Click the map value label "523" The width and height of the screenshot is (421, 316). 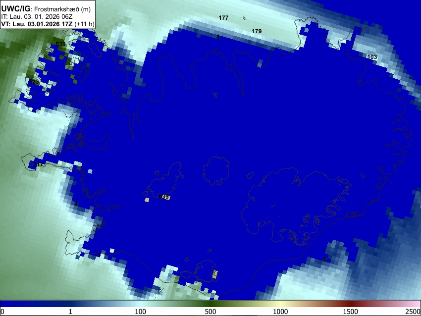34,82
